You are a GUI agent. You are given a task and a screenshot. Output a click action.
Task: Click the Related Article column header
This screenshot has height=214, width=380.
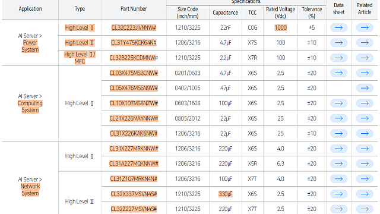(x=365, y=9)
